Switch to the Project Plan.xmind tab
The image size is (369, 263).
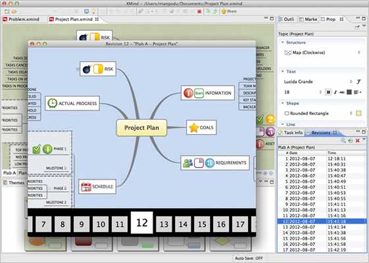(x=74, y=19)
